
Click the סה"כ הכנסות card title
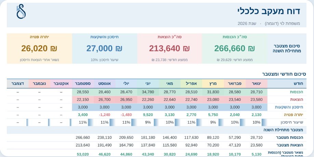[x=235, y=37]
